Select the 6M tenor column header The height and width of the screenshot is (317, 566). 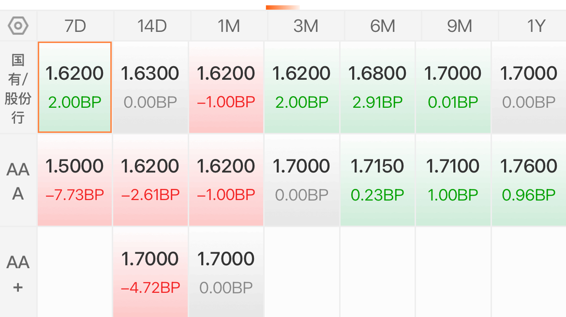click(x=383, y=26)
